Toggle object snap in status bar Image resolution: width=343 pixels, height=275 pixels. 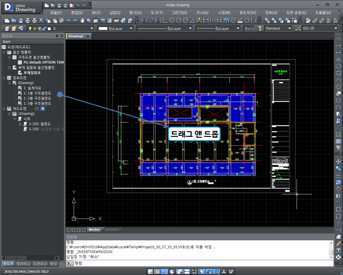(180, 271)
